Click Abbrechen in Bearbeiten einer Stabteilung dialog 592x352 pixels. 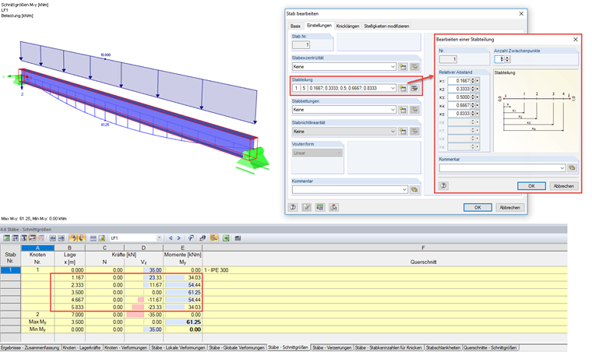pyautogui.click(x=564, y=186)
